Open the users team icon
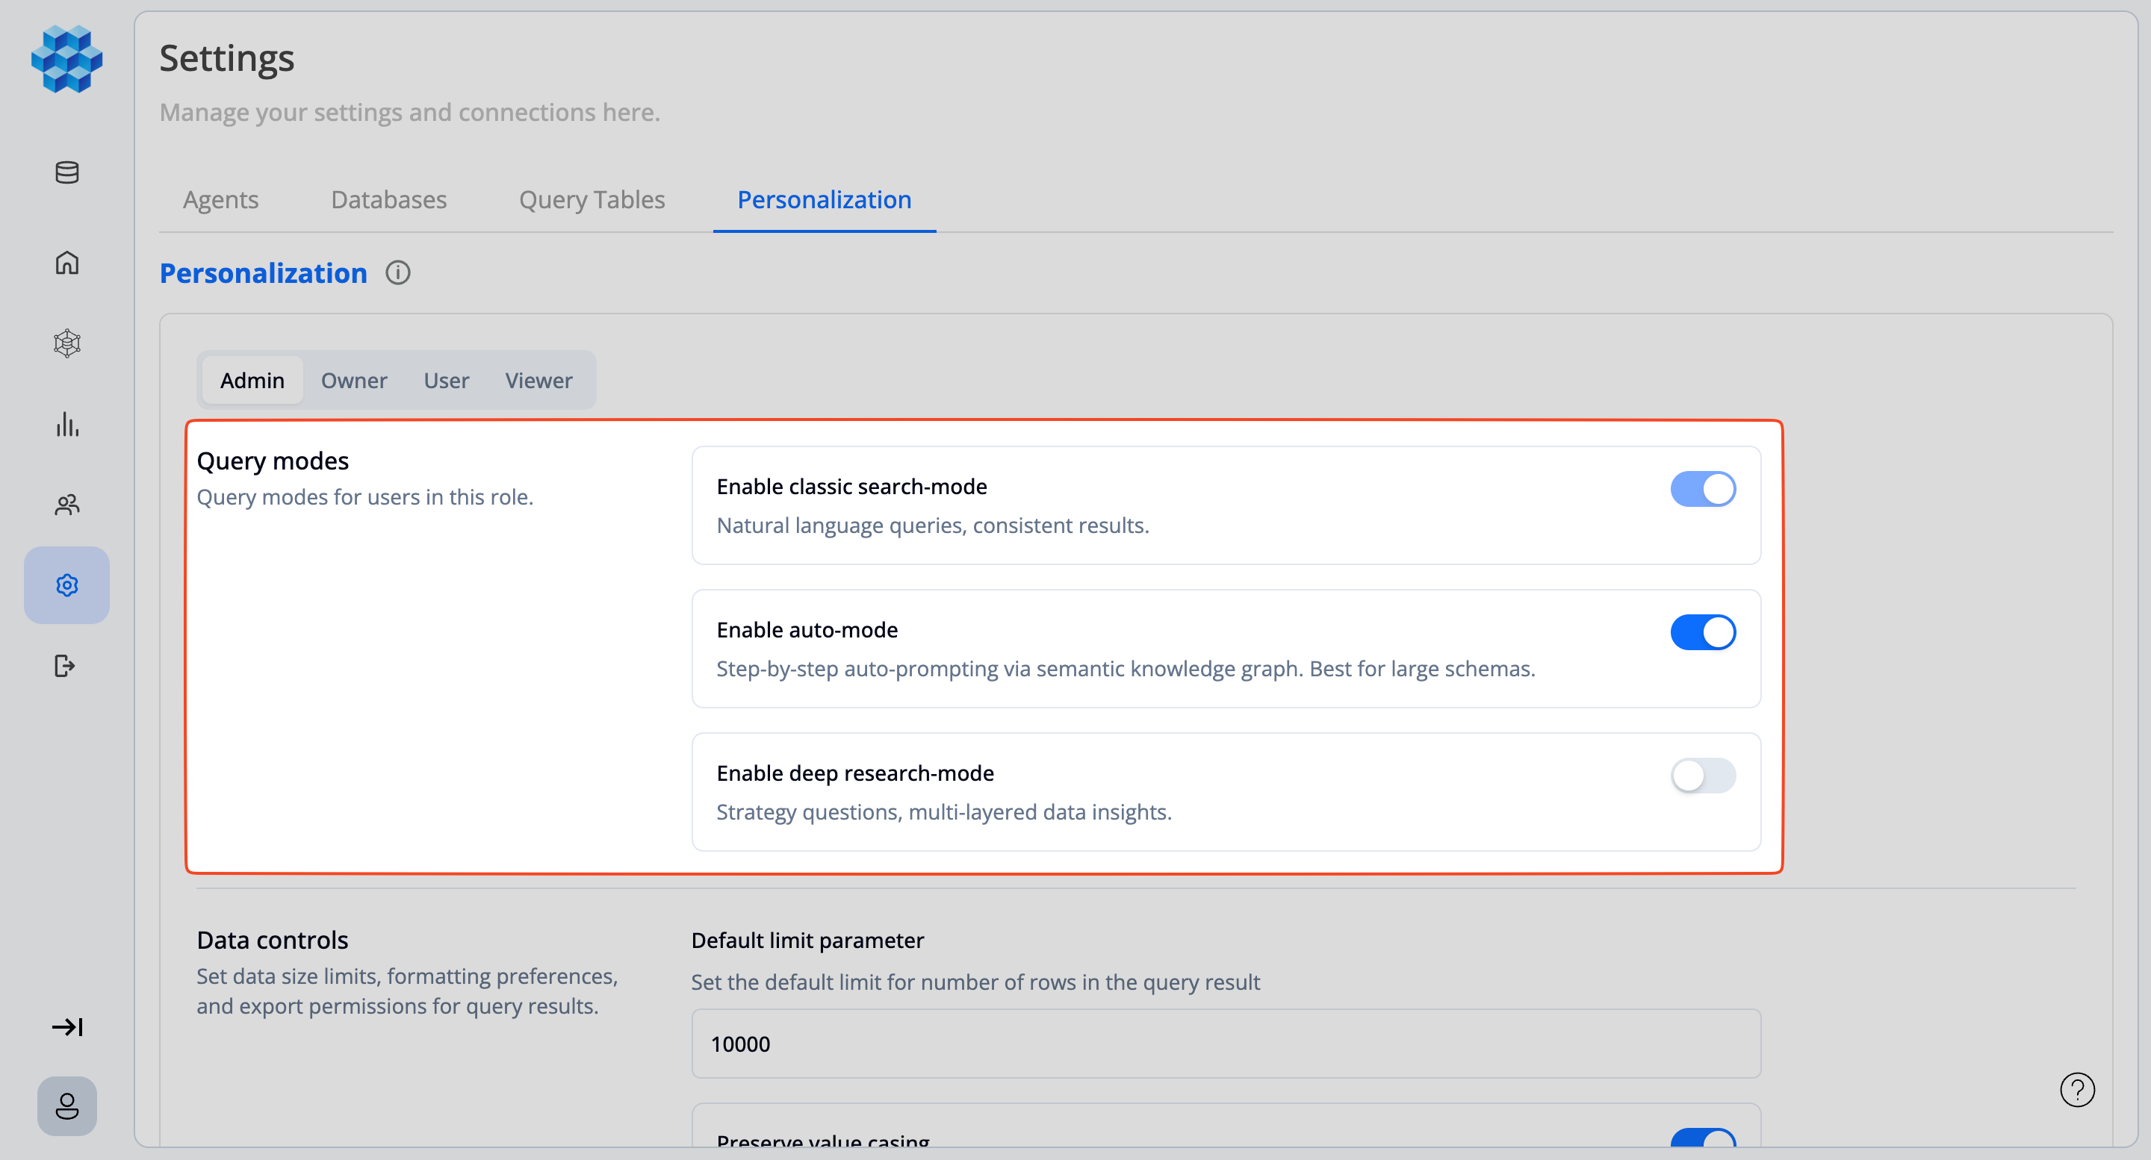The image size is (2151, 1160). pos(66,504)
